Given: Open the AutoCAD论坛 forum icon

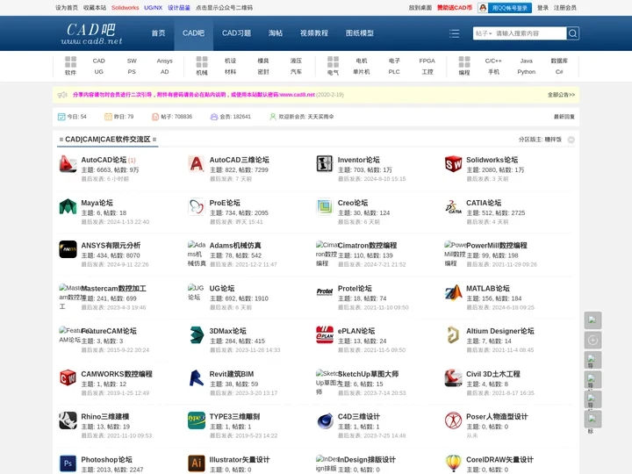Looking at the screenshot, I should pyautogui.click(x=68, y=164).
